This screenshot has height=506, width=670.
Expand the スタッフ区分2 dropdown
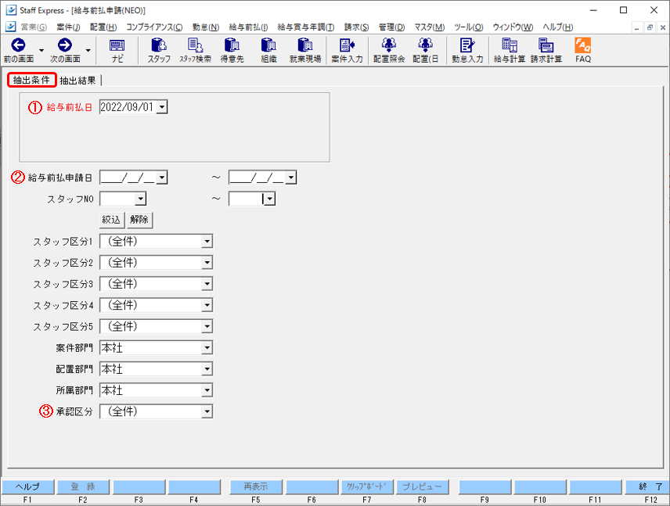207,263
